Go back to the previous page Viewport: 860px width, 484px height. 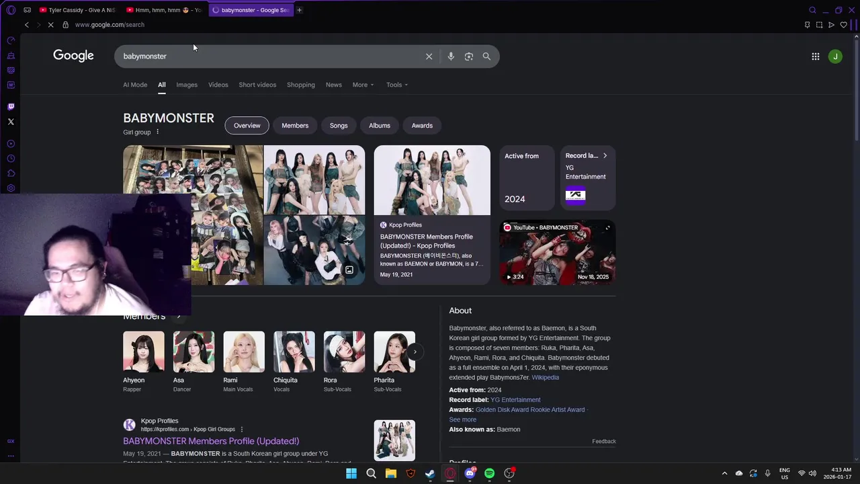[x=27, y=25]
